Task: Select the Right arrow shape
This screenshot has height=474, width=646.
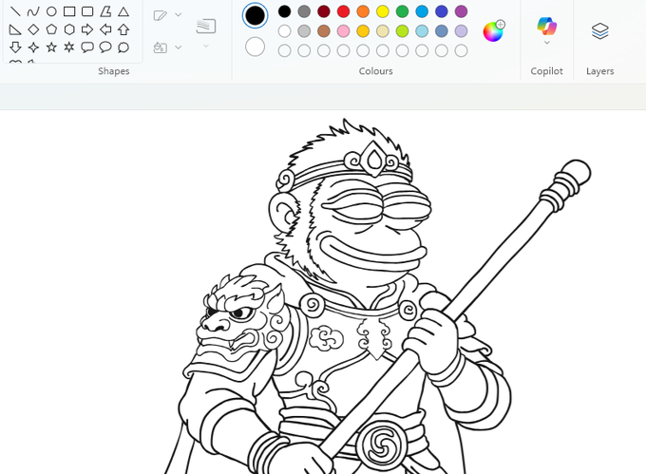Action: click(x=87, y=29)
